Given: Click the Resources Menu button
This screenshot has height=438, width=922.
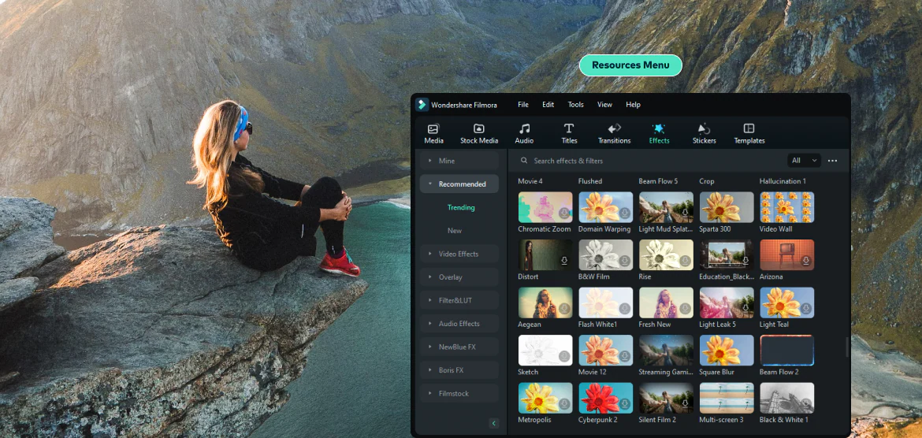Looking at the screenshot, I should coord(630,65).
